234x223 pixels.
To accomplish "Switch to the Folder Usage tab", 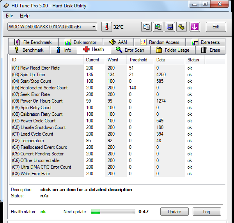I will [x=173, y=50].
